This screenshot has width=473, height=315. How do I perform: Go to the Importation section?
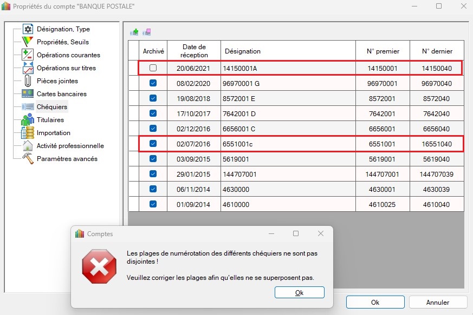coord(54,133)
